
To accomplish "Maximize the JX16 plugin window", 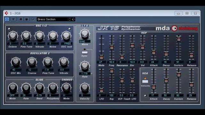I will (x=187, y=13).
